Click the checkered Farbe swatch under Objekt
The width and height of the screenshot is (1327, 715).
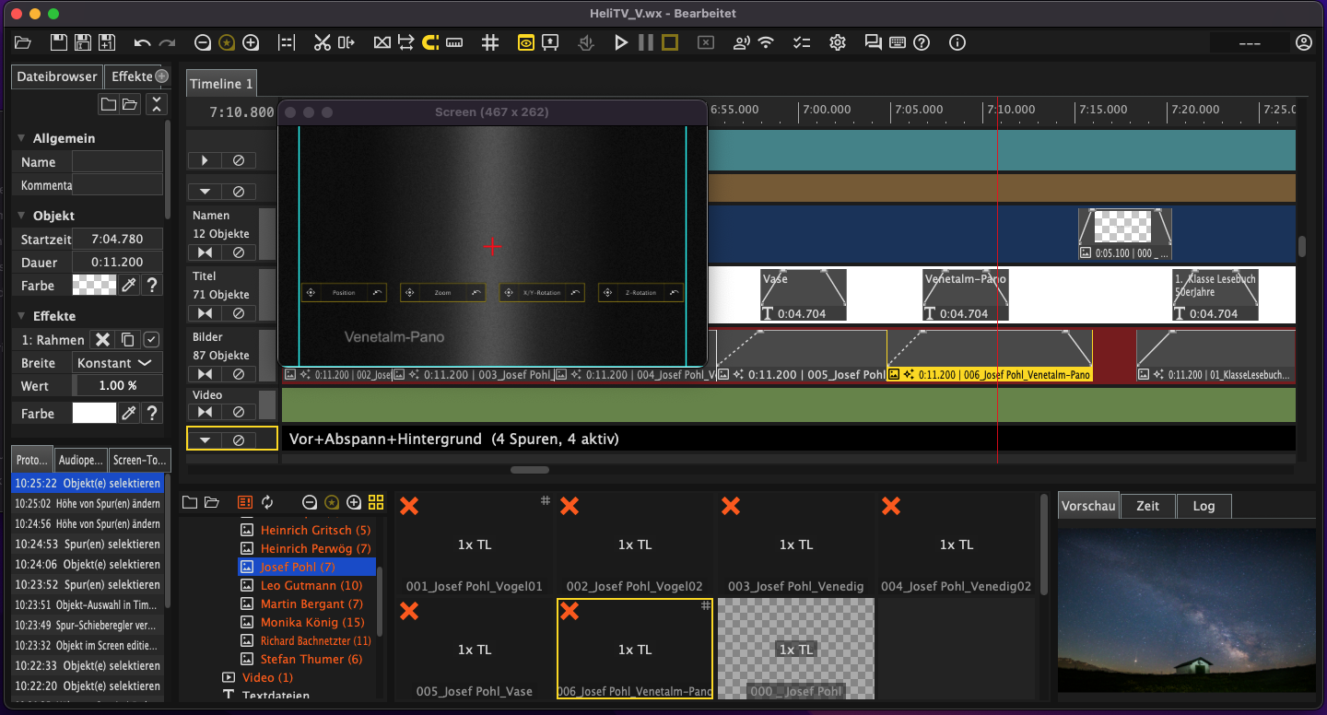pyautogui.click(x=95, y=286)
